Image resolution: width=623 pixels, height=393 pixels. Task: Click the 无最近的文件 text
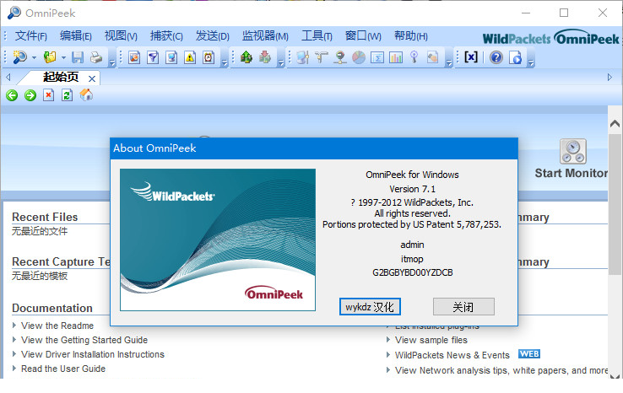tap(40, 231)
